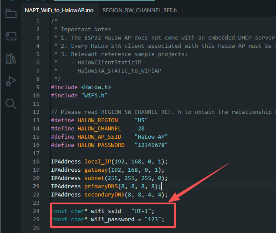Viewport: 276px width, 233px height.
Task: Click the "HaLow-AP" SSID string
Action: (x=151, y=137)
